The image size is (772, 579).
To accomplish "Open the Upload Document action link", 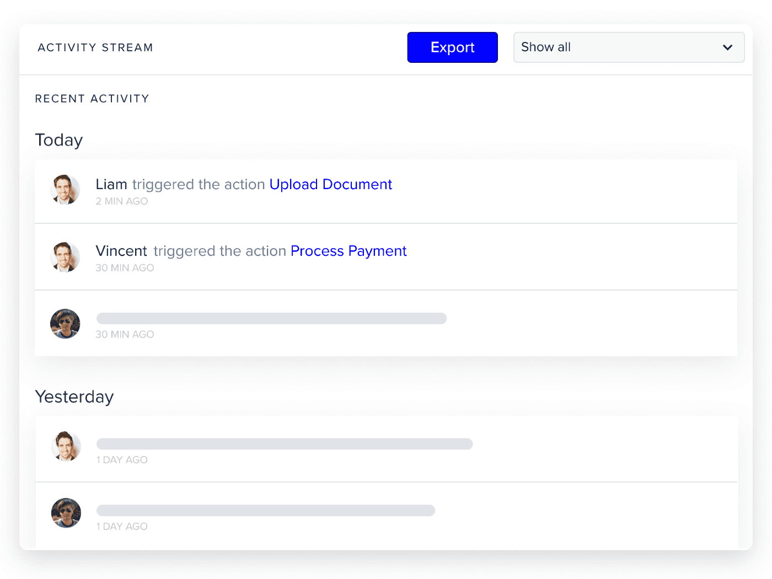I will coord(331,184).
